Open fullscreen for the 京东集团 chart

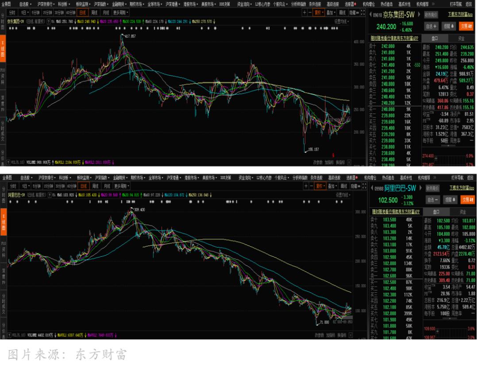tap(363, 12)
